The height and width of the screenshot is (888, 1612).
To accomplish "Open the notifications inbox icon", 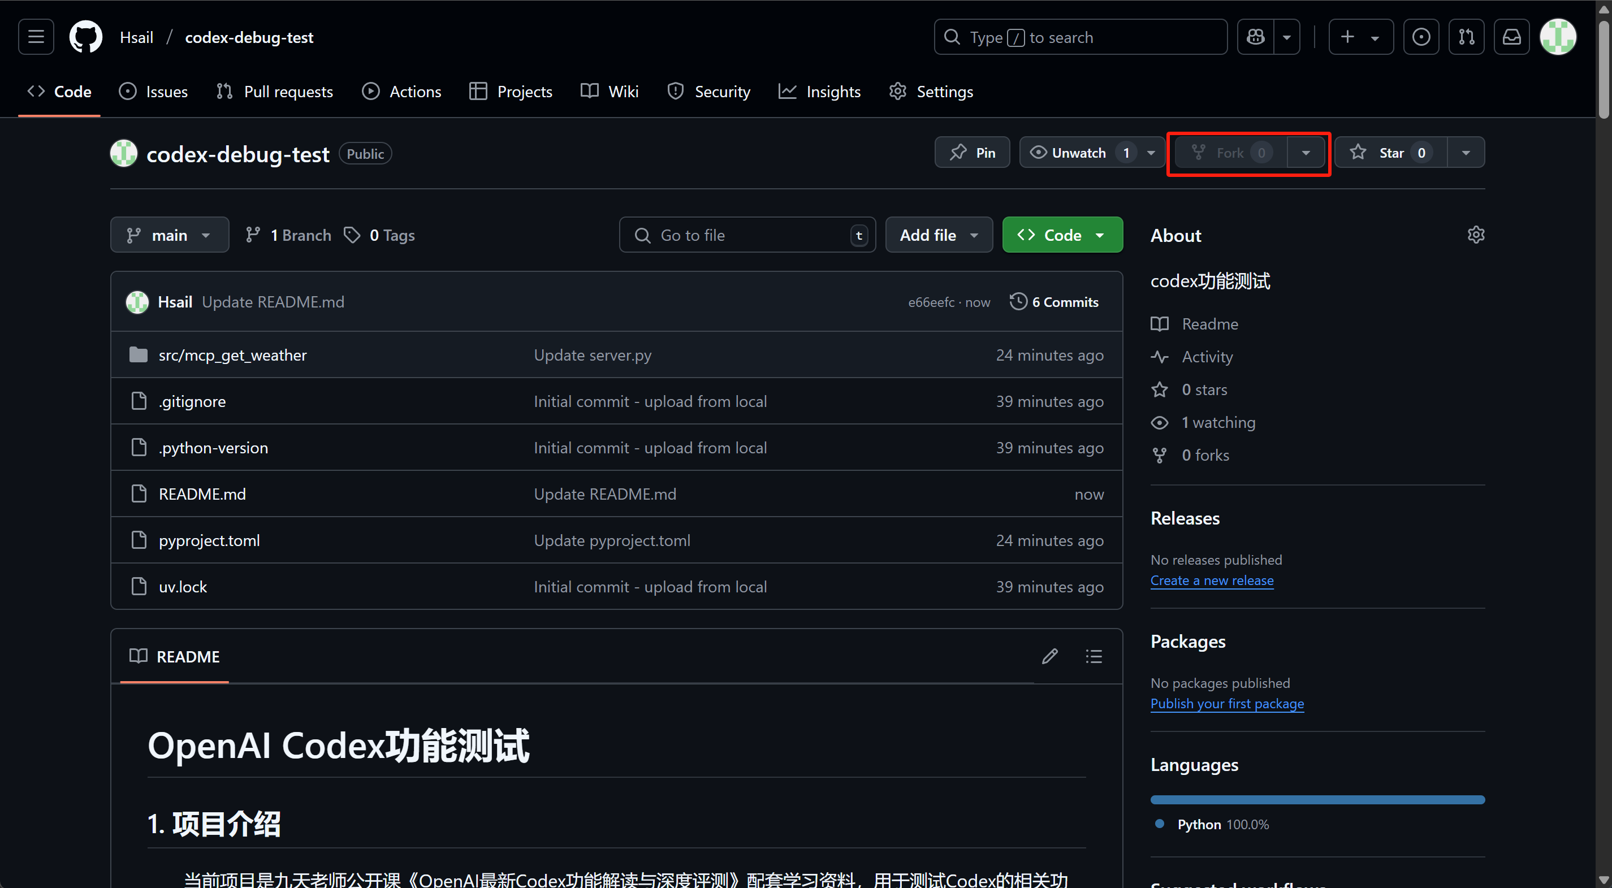I will [1511, 37].
